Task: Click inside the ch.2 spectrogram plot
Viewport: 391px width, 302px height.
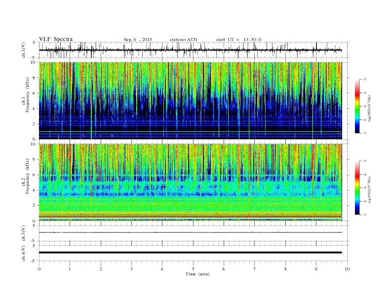Action: [x=190, y=183]
